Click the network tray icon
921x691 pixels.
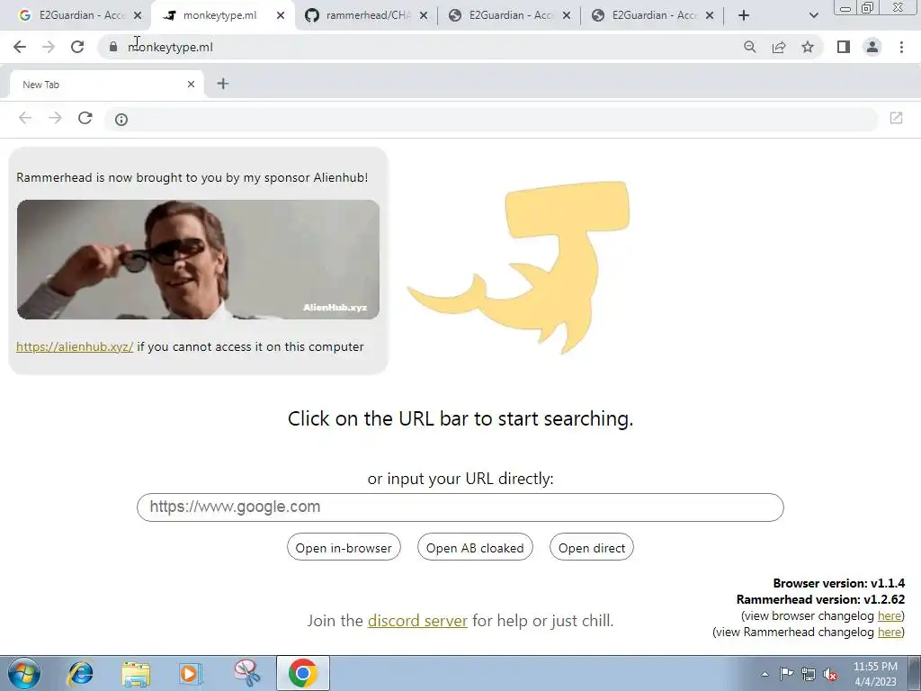coord(809,674)
